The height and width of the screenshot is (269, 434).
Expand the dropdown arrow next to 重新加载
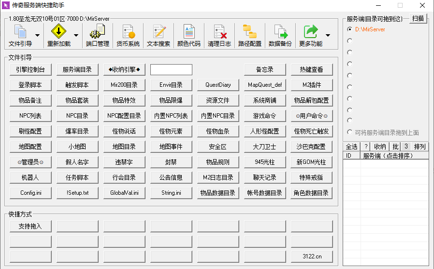(76, 35)
